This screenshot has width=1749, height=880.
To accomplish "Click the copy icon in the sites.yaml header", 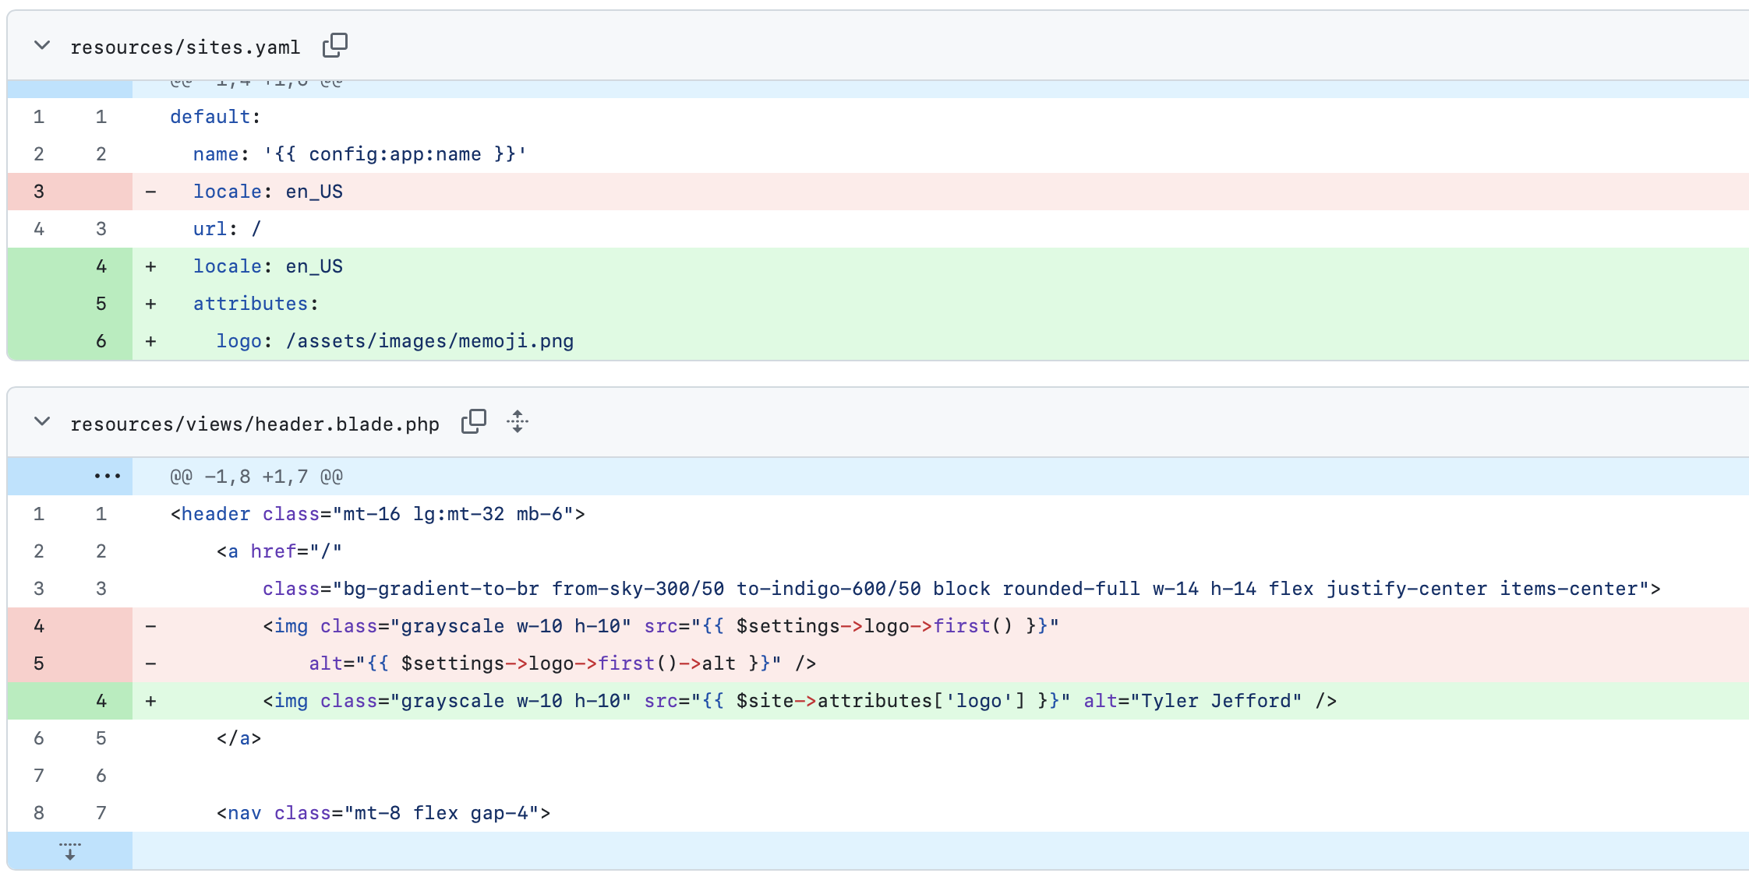I will pyautogui.click(x=335, y=45).
